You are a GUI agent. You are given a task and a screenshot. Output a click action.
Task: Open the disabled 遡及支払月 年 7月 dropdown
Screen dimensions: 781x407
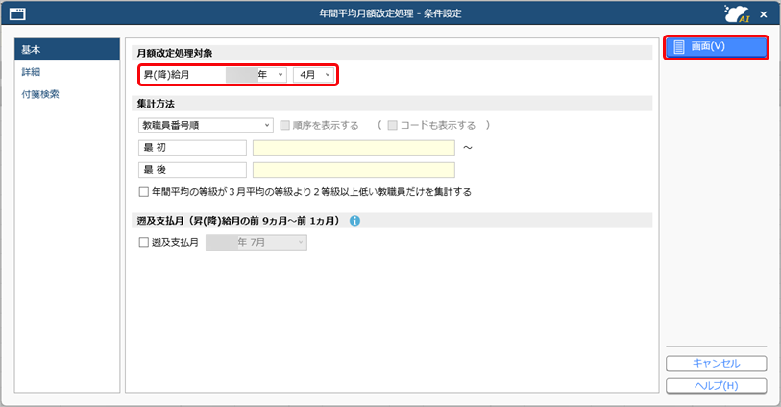(256, 242)
